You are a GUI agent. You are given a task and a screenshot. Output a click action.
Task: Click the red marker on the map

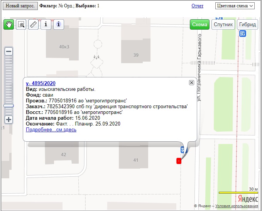179,161
